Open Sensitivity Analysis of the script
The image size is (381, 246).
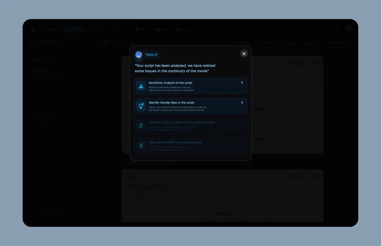(x=191, y=86)
